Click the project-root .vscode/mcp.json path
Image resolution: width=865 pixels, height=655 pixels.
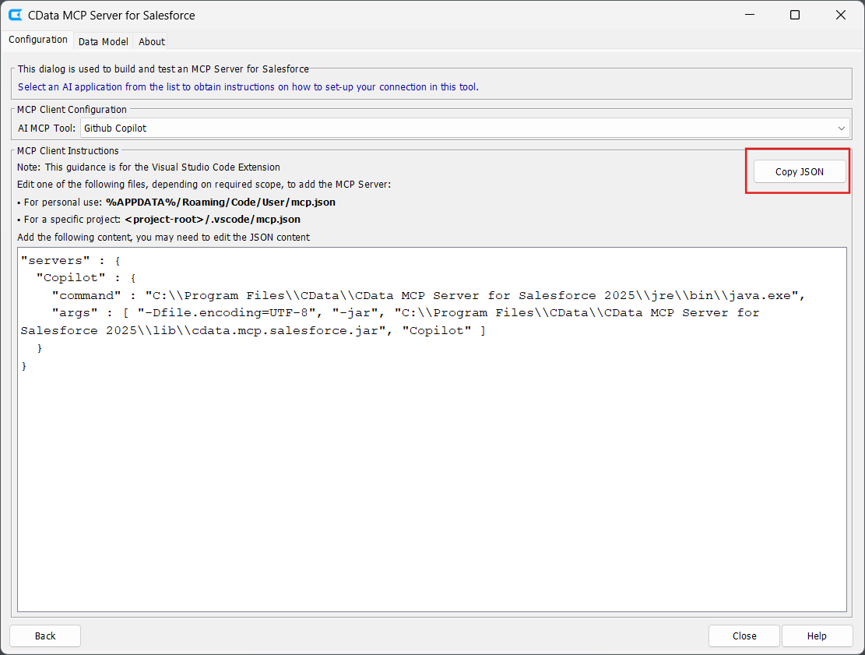click(x=212, y=220)
